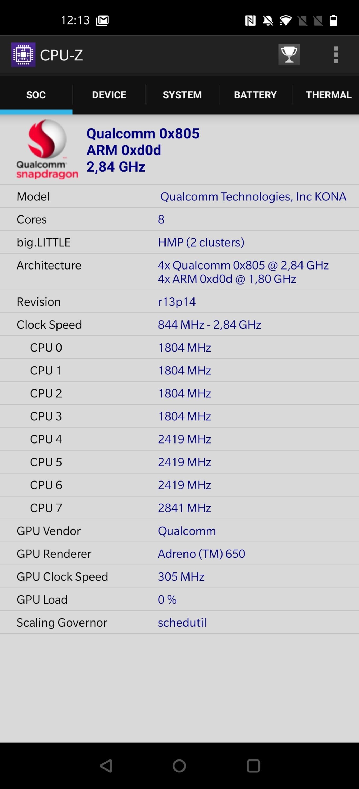The height and width of the screenshot is (789, 359).
Task: Open the three-dot overflow menu
Action: coord(336,55)
